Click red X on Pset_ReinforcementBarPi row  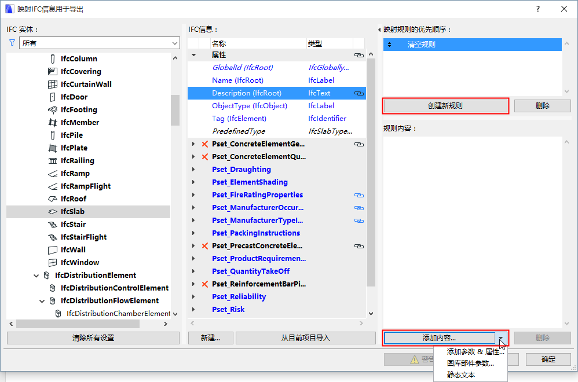click(205, 284)
